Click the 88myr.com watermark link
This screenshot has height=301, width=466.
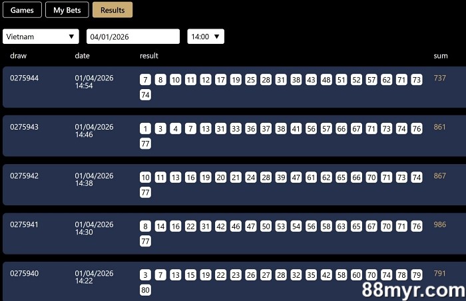[413, 290]
